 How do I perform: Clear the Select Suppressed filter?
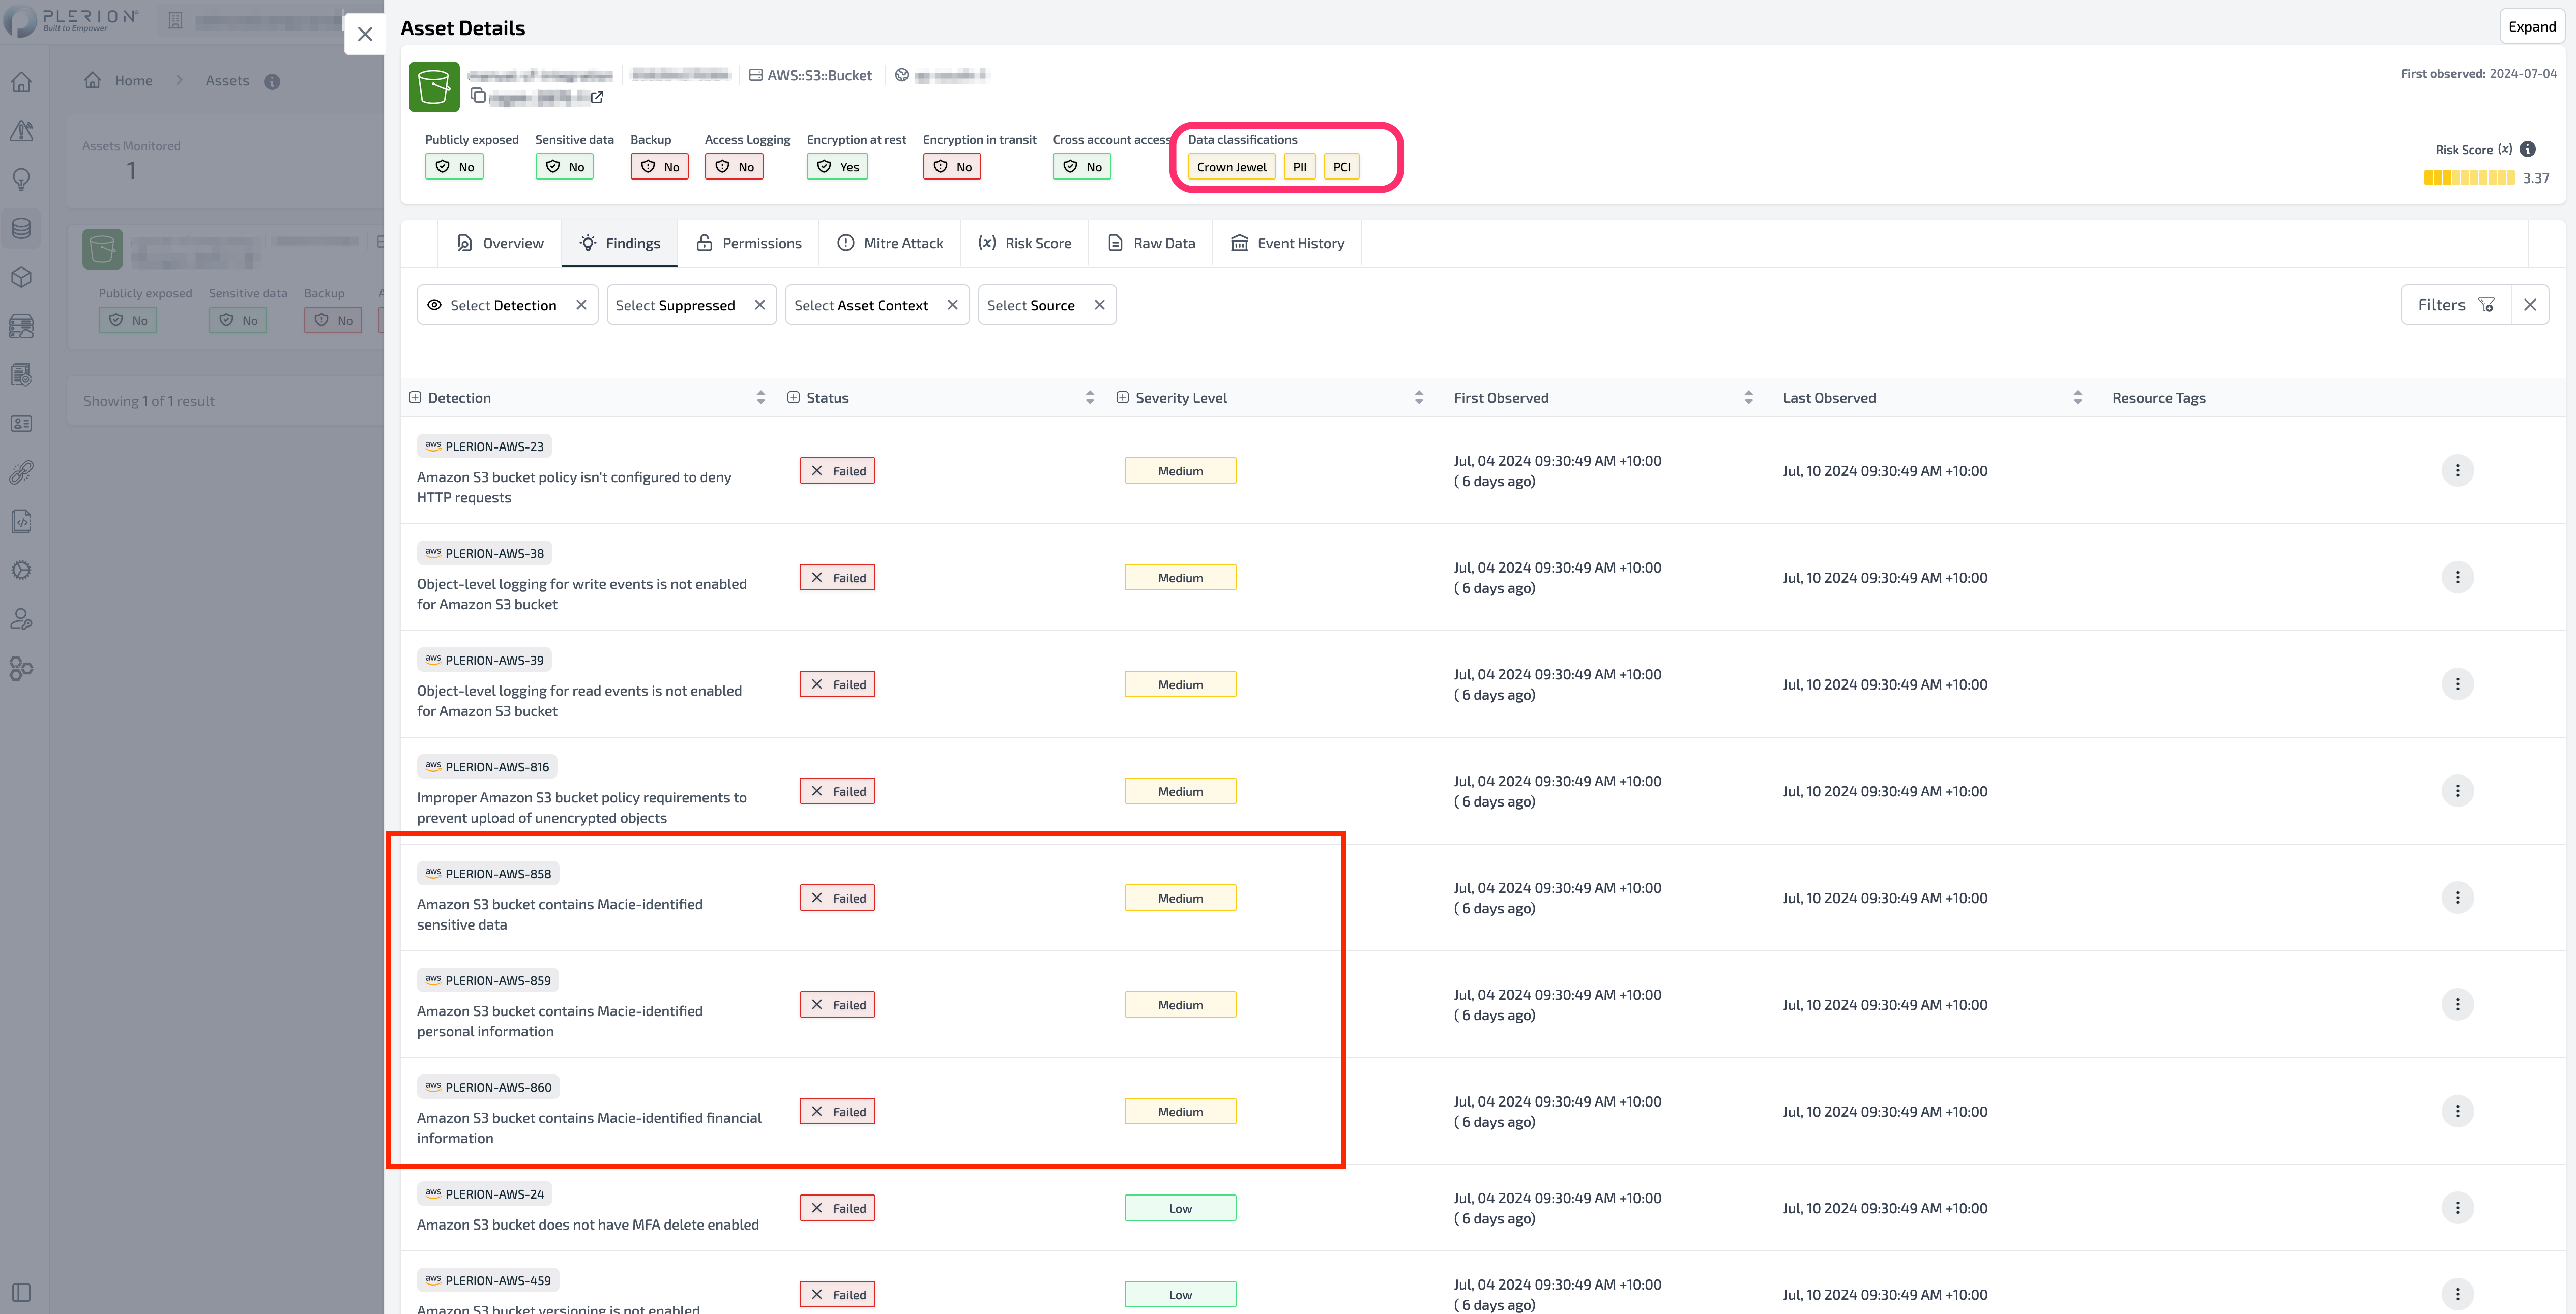(x=760, y=305)
